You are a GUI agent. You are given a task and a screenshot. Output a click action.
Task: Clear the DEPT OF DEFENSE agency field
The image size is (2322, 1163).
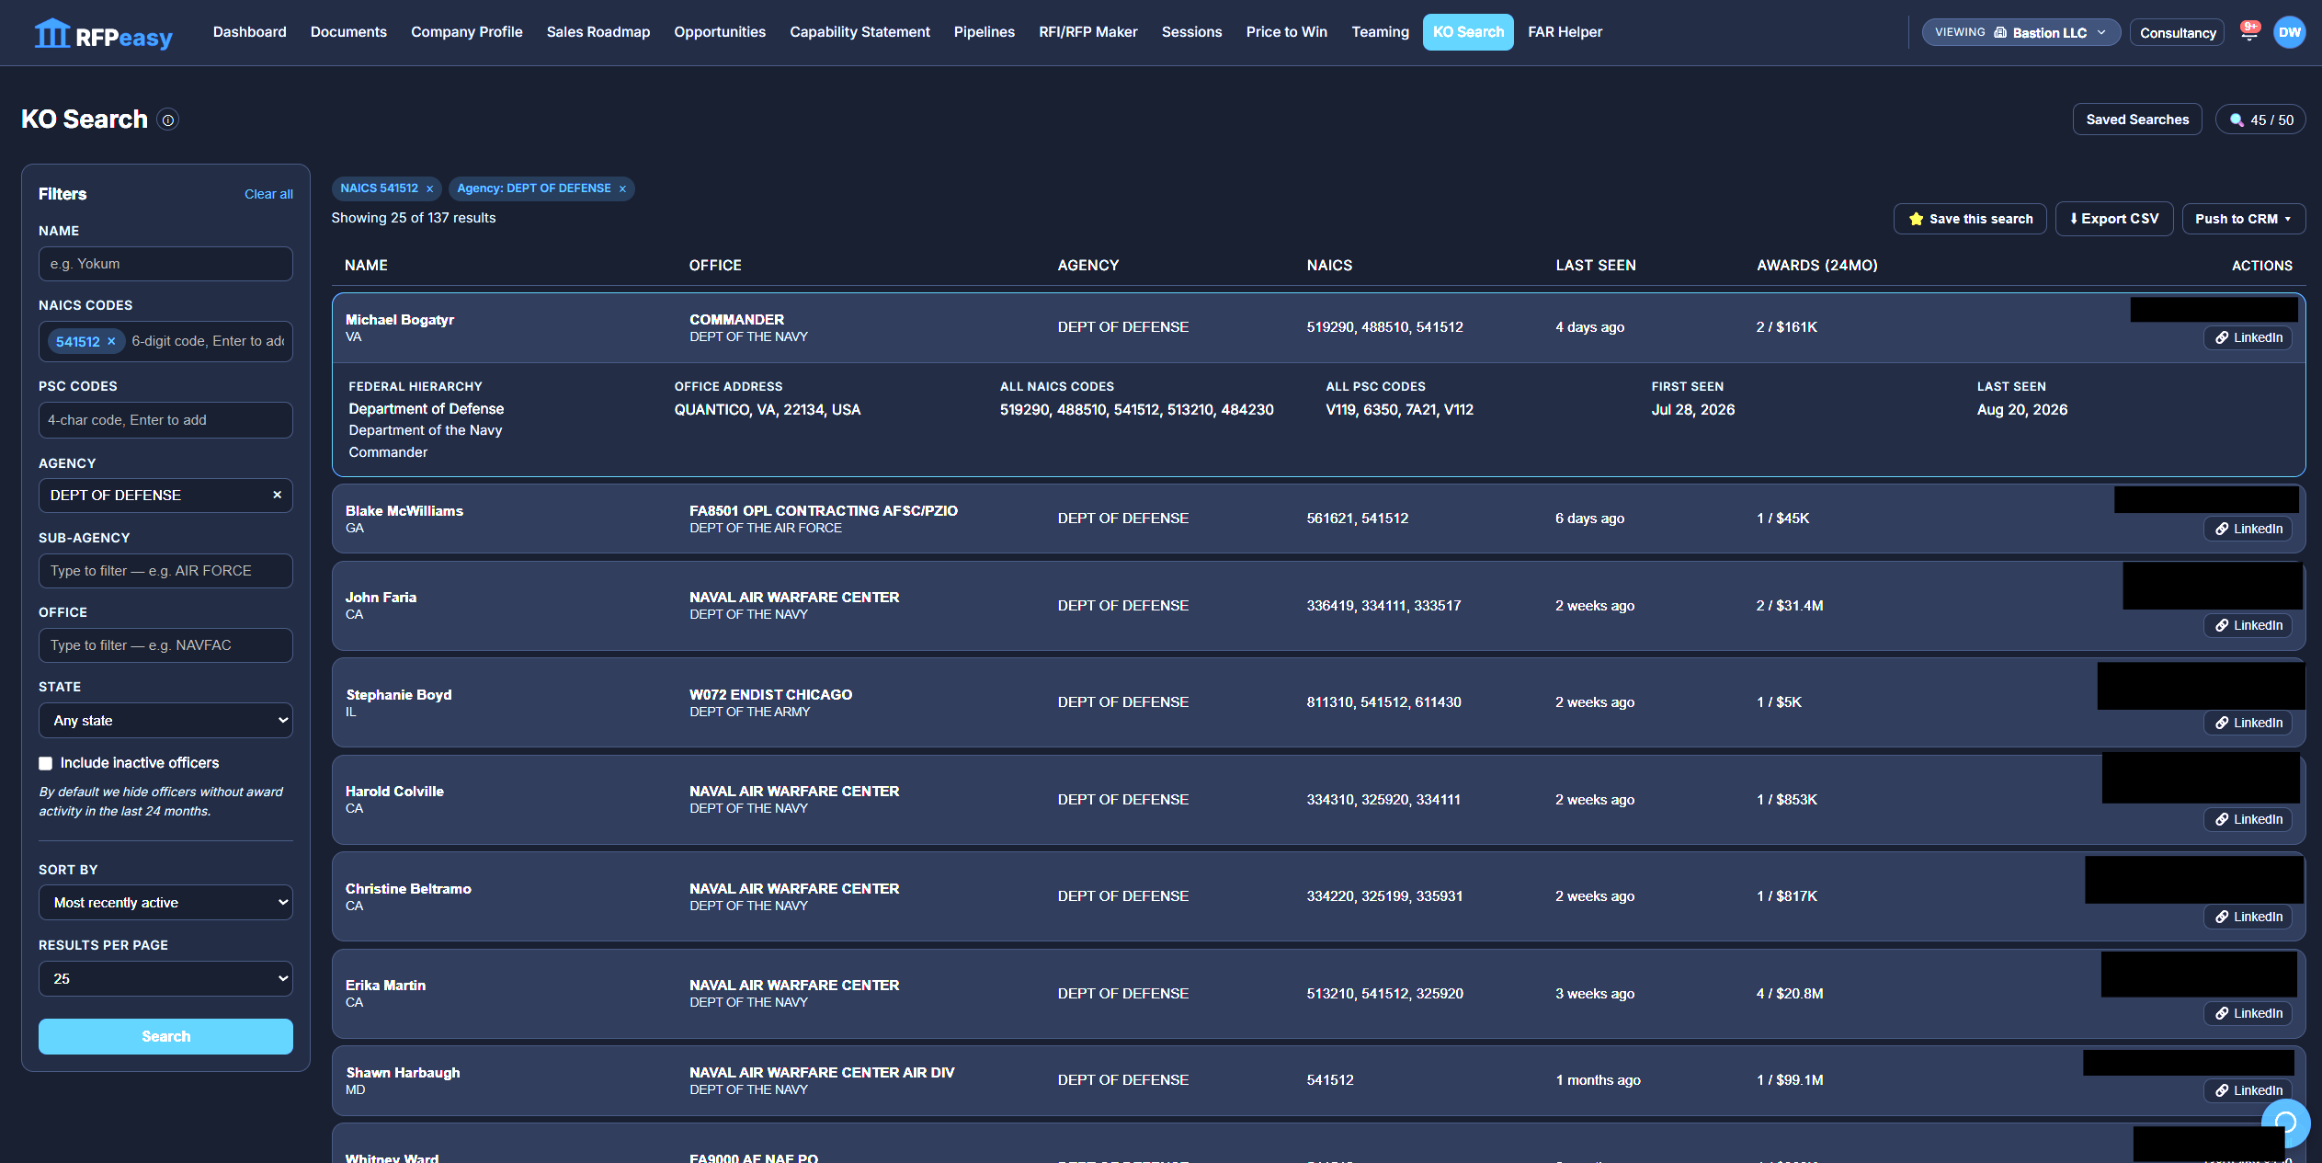277,495
